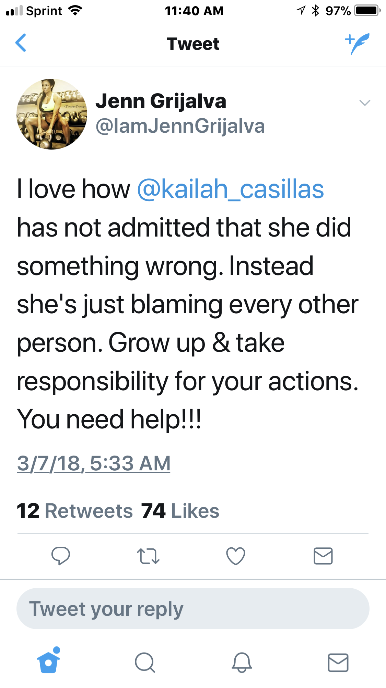The height and width of the screenshot is (688, 386).
Task: Go to Home tab birdhouse icon
Action: coord(49,660)
